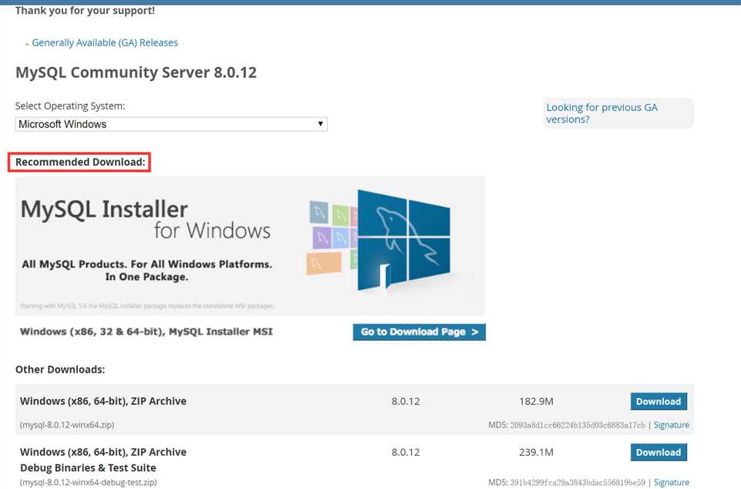The width and height of the screenshot is (741, 489).
Task: Open the Select Operating System dropdown
Action: click(171, 124)
